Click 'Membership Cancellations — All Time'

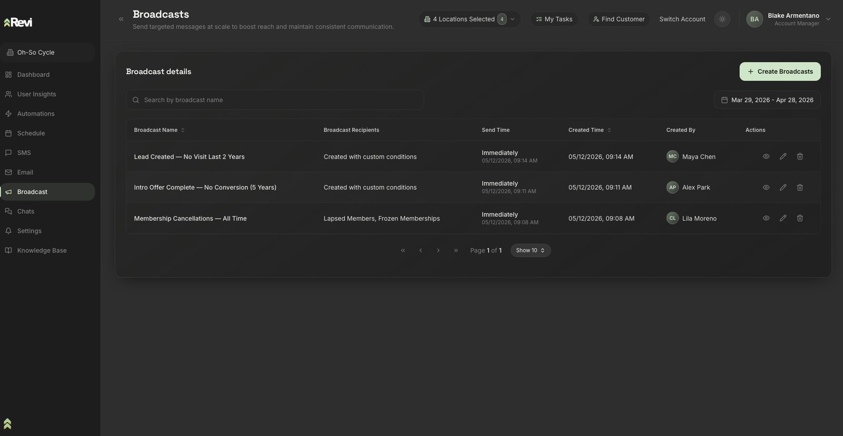(x=190, y=219)
